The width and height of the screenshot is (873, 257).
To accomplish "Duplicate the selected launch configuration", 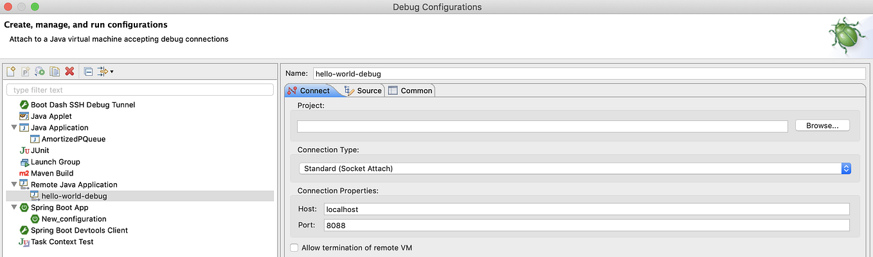I will tap(55, 71).
